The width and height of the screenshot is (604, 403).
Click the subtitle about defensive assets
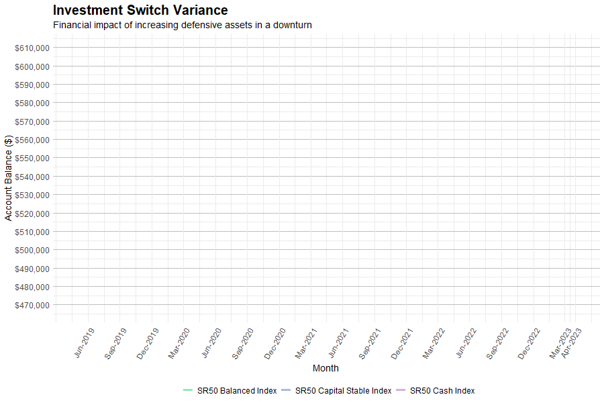coord(183,25)
